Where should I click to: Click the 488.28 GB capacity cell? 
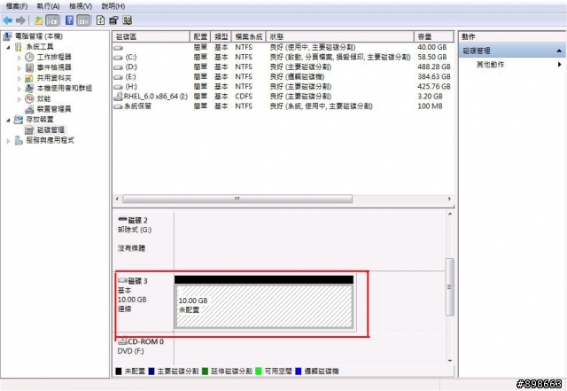434,67
